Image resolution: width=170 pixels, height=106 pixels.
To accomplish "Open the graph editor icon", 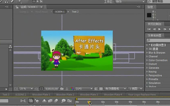I will coord(70,101).
